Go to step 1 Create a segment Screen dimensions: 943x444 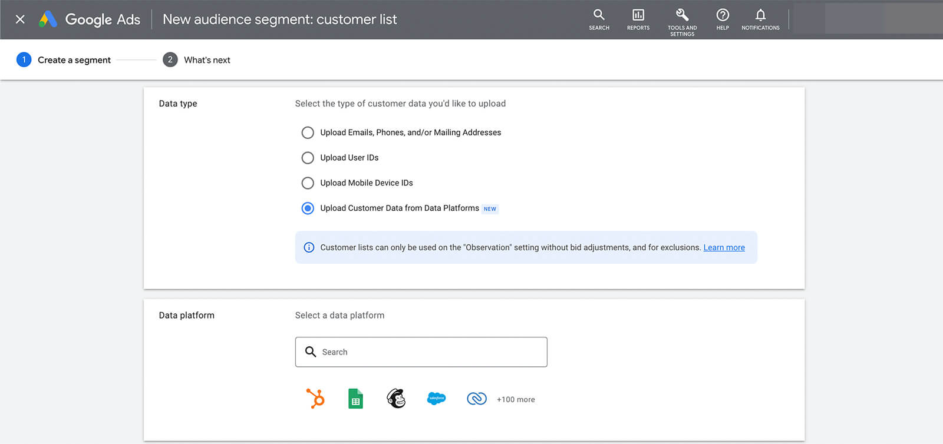pyautogui.click(x=64, y=59)
